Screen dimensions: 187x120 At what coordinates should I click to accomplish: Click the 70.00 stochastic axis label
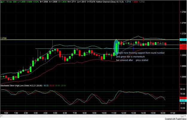pos(183,94)
